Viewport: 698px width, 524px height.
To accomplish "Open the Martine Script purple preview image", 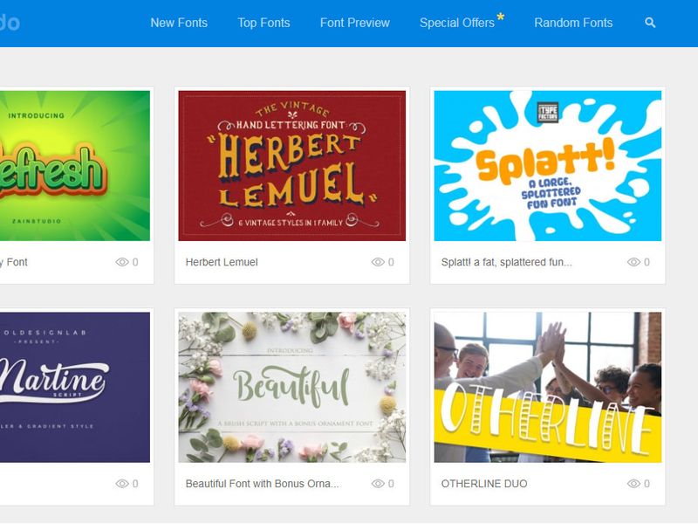I will click(75, 387).
